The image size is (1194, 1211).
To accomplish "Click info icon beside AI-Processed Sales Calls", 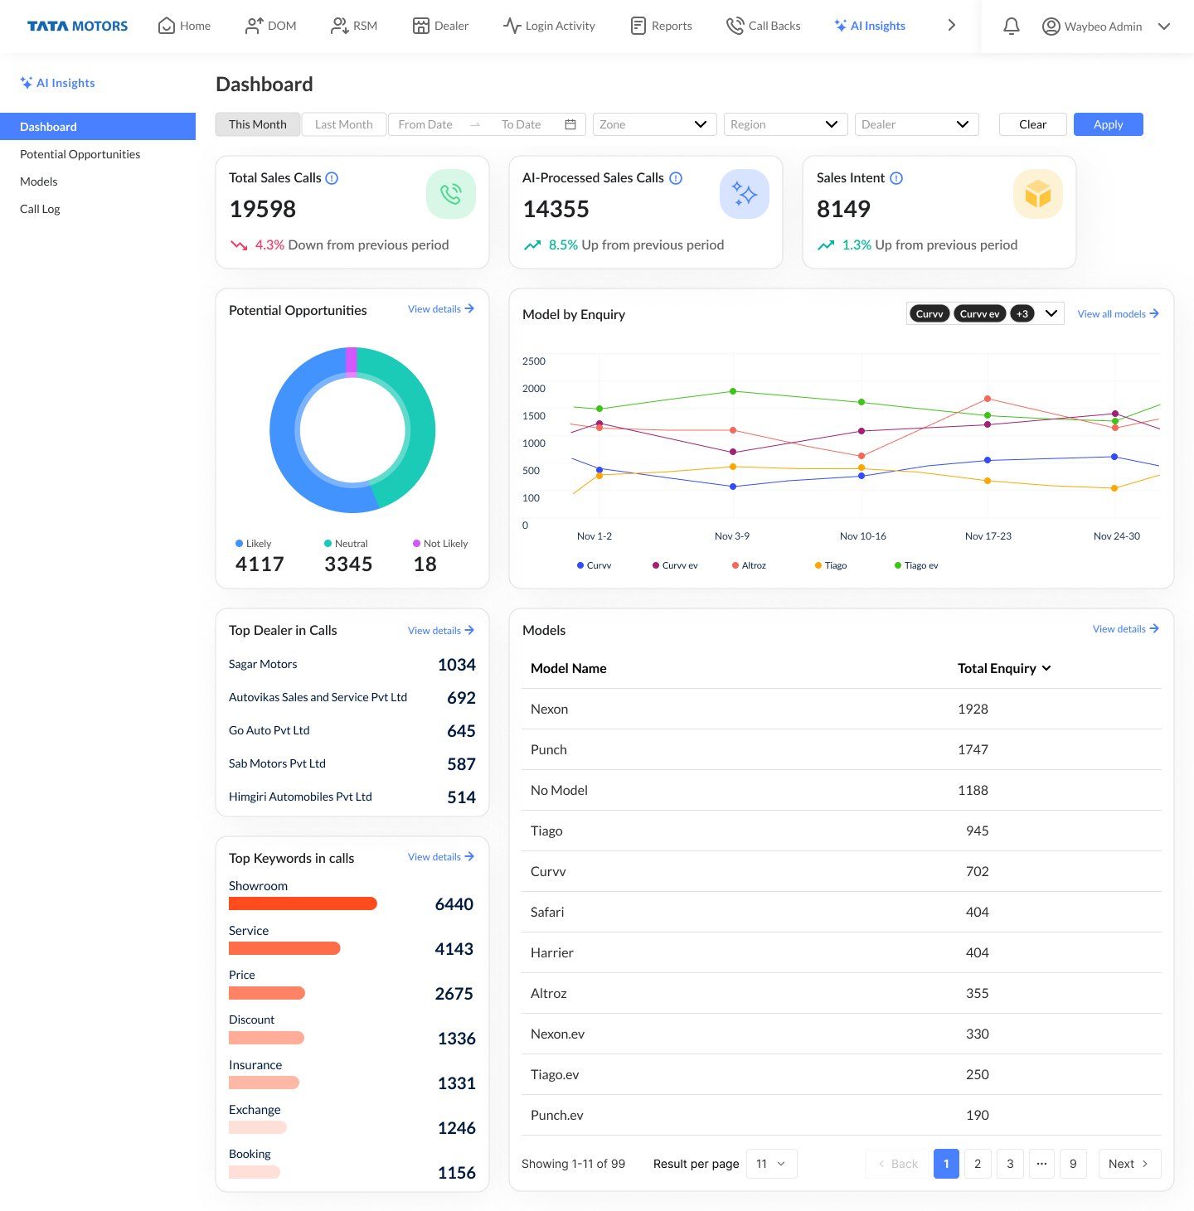I will pos(676,178).
